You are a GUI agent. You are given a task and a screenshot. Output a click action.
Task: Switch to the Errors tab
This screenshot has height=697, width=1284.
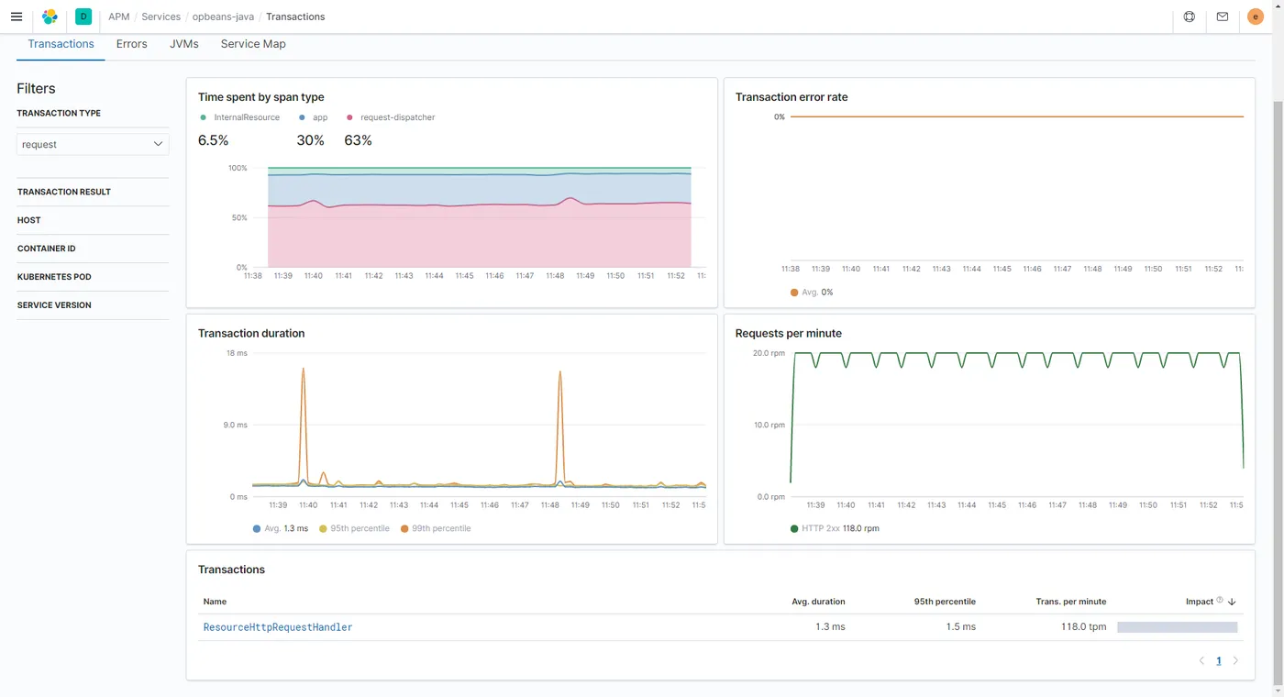coord(132,44)
